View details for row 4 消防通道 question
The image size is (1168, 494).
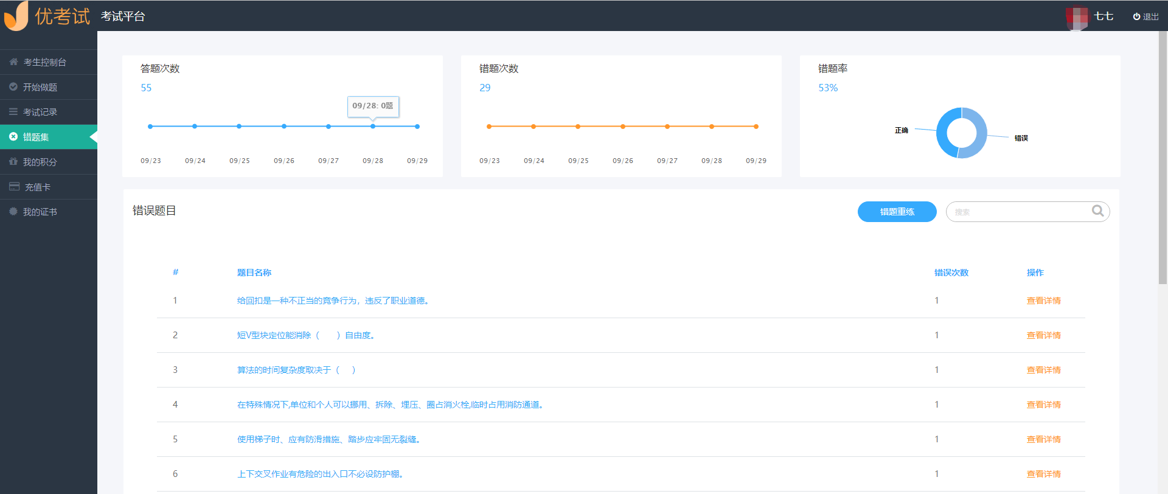pos(1043,405)
